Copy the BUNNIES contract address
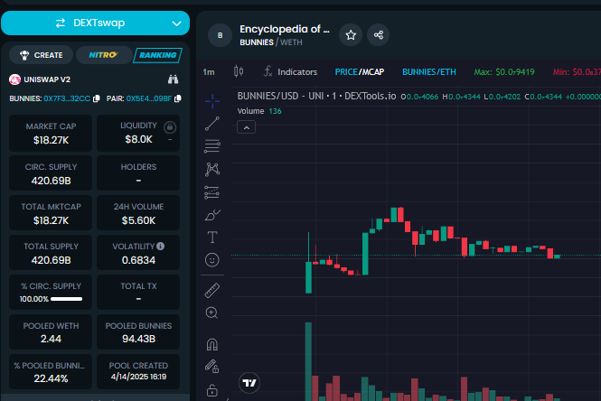This screenshot has width=601, height=401. 96,98
